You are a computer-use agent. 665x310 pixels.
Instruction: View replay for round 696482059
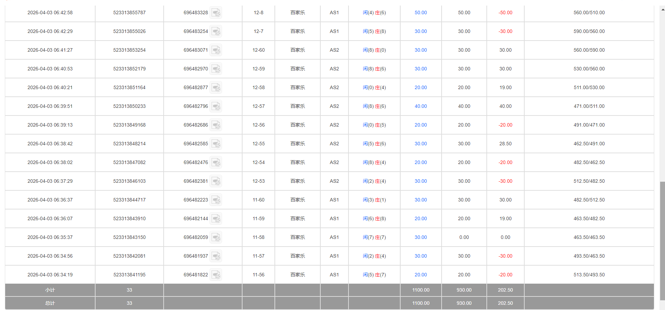[216, 238]
